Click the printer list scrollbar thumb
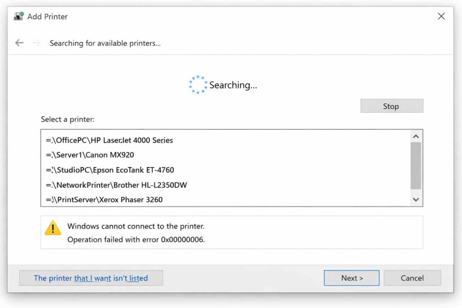Image resolution: width=462 pixels, height=308 pixels. point(416,165)
